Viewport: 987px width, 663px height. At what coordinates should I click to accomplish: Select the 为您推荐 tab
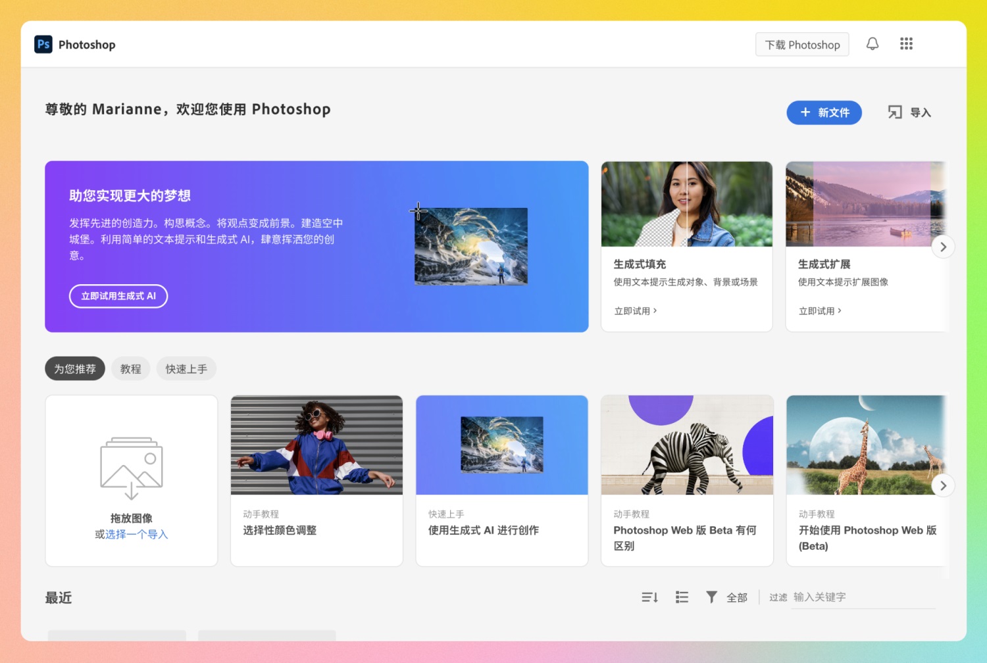75,369
